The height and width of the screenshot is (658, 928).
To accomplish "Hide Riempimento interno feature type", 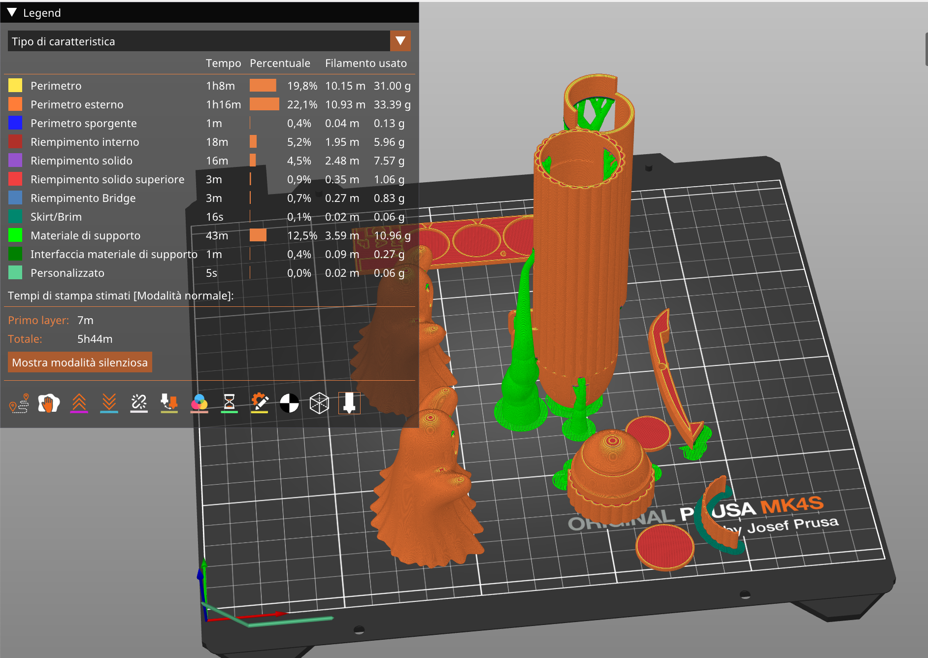I will pos(85,142).
